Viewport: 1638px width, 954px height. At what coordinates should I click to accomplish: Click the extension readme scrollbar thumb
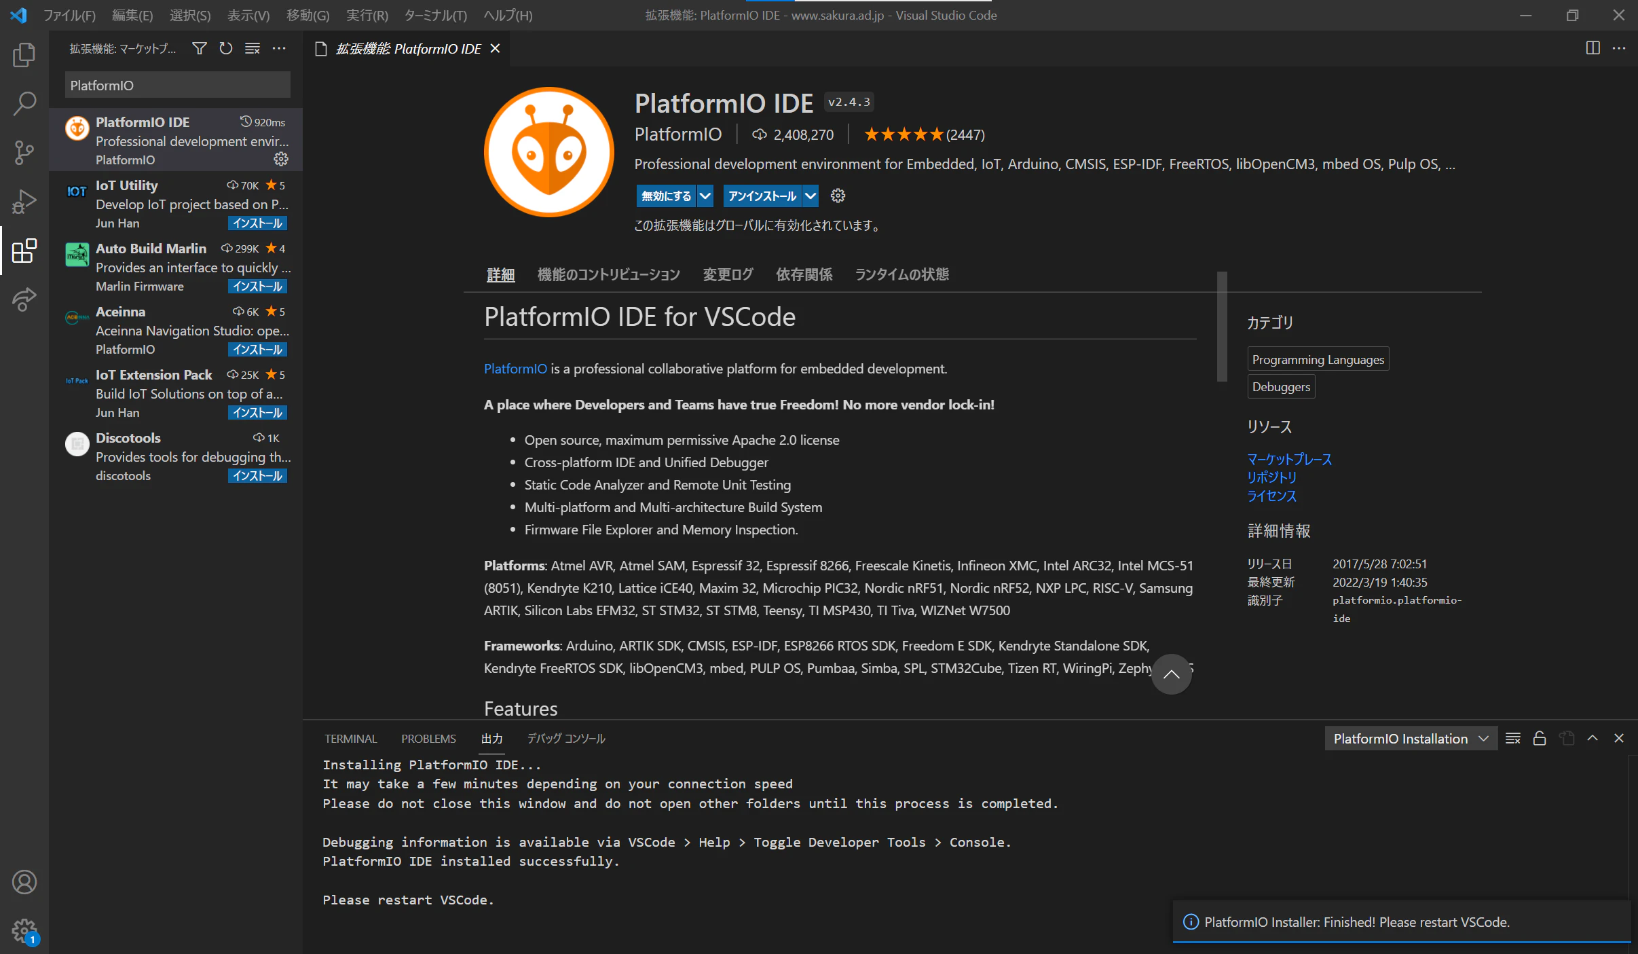tap(1222, 327)
